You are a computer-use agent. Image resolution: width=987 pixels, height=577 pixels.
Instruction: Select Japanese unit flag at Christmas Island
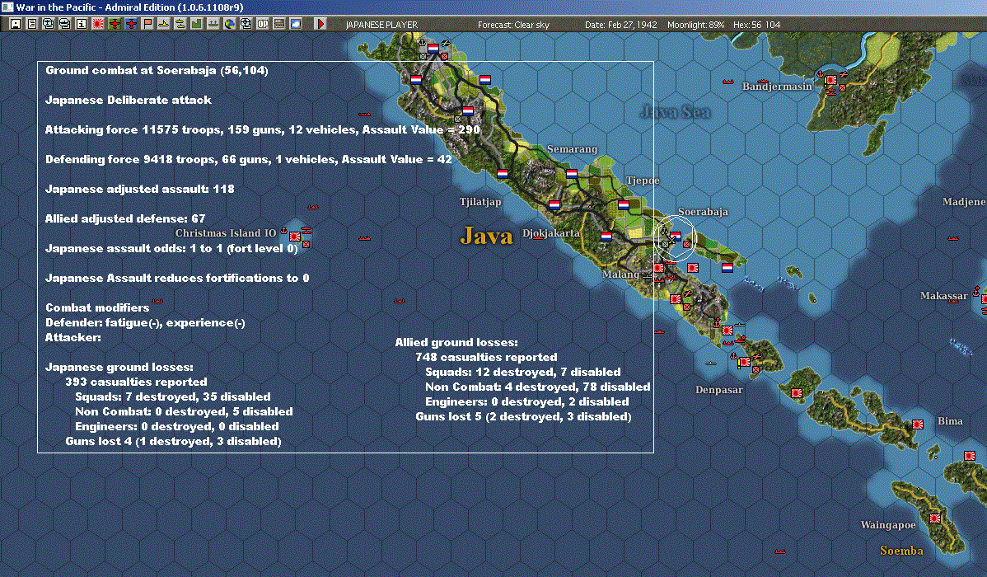pyautogui.click(x=295, y=237)
